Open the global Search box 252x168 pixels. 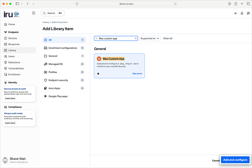[x=53, y=13]
